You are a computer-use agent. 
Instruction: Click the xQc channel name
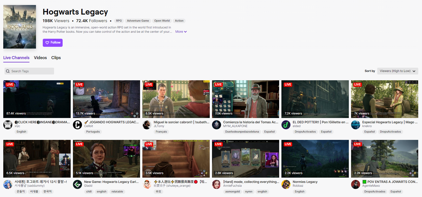pyautogui.click(x=17, y=126)
